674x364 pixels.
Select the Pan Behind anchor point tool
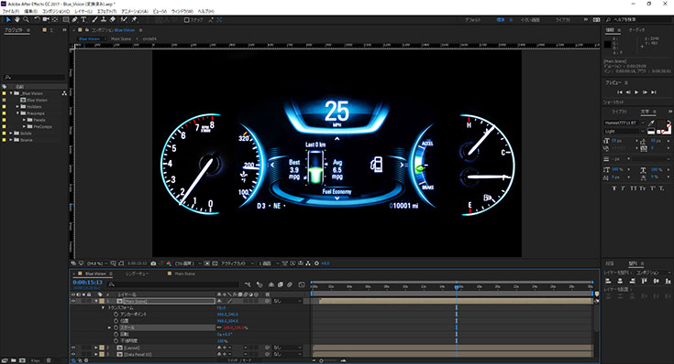click(x=55, y=20)
